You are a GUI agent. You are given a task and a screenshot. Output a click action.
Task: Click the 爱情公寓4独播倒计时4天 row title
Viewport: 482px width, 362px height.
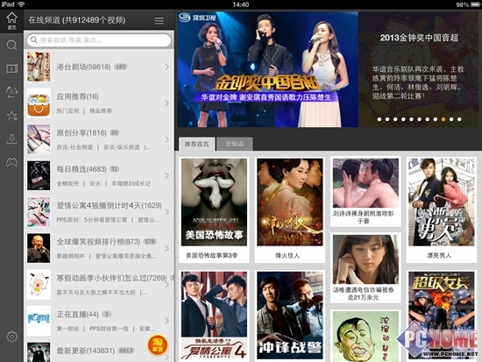[x=110, y=205]
